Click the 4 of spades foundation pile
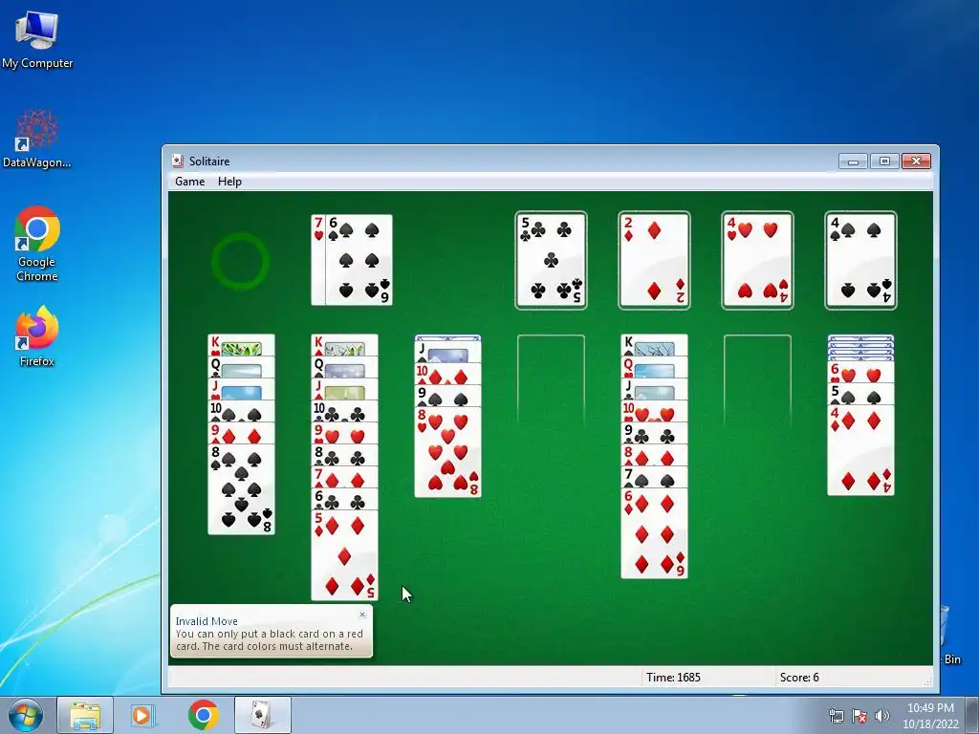 click(x=860, y=260)
